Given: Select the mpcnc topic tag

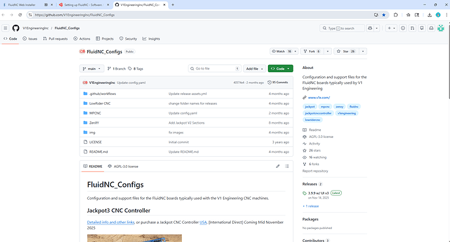Looking at the screenshot, I should click(x=325, y=107).
